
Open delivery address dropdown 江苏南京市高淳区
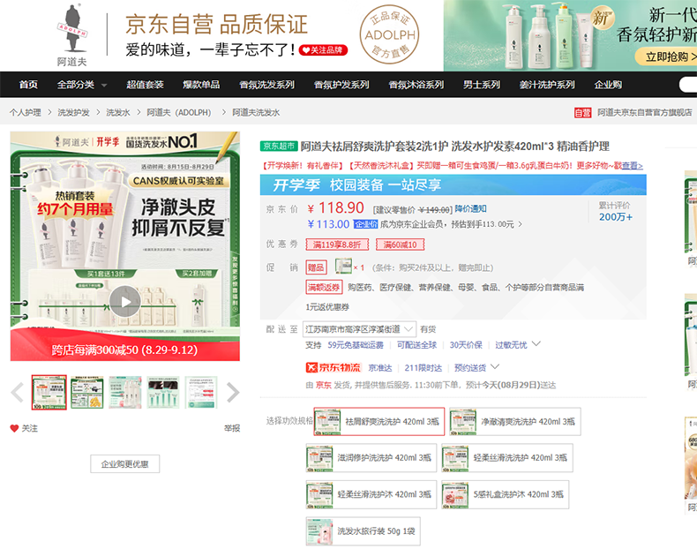359,329
